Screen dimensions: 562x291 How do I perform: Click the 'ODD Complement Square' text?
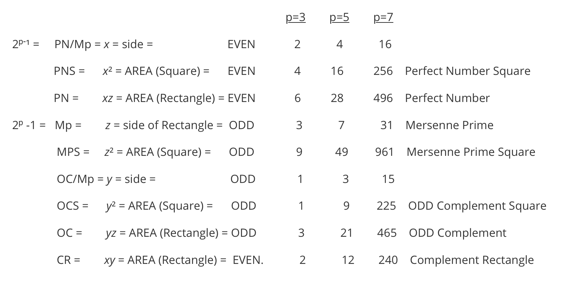477,206
